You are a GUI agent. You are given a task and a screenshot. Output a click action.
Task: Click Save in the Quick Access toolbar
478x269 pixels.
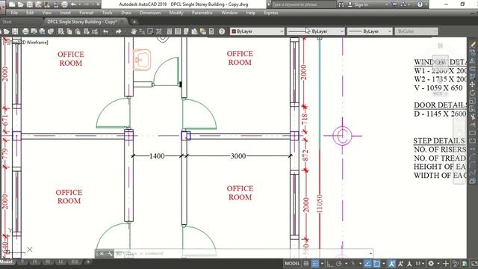point(30,4)
